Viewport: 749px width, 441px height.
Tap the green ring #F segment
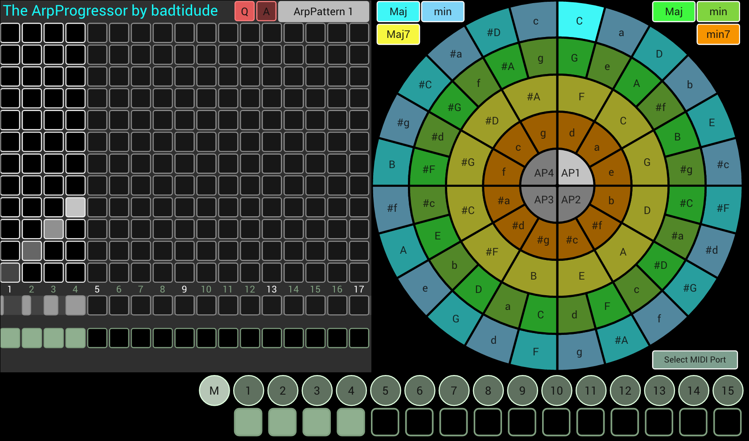[x=428, y=169]
